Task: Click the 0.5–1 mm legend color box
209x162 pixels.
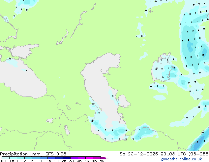Action: 13,158
